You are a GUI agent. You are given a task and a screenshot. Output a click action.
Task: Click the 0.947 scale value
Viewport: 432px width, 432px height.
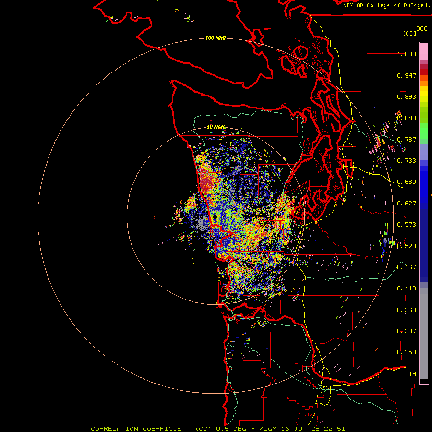407,75
